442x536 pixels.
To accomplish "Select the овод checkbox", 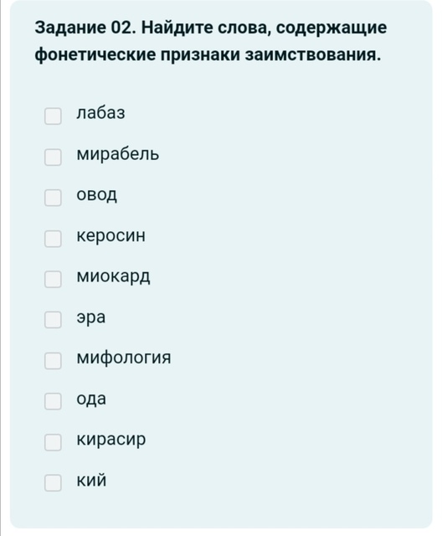I will tap(53, 198).
